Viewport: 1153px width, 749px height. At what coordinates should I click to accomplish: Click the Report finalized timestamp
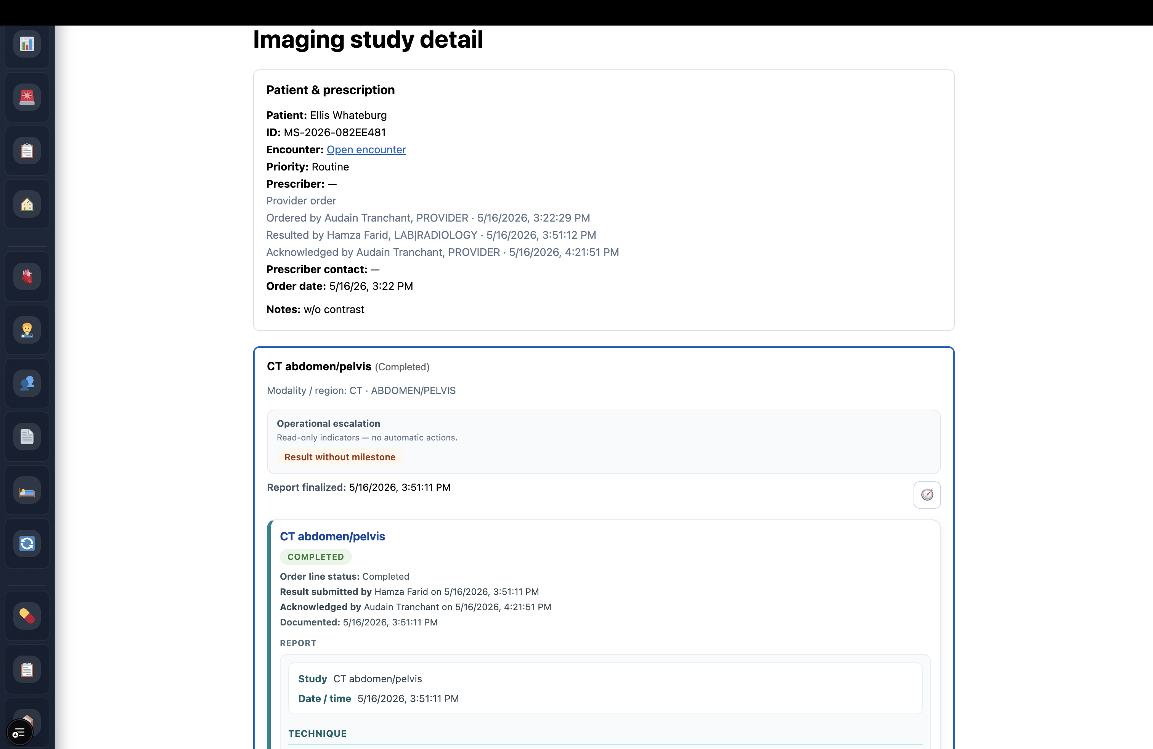coord(400,487)
